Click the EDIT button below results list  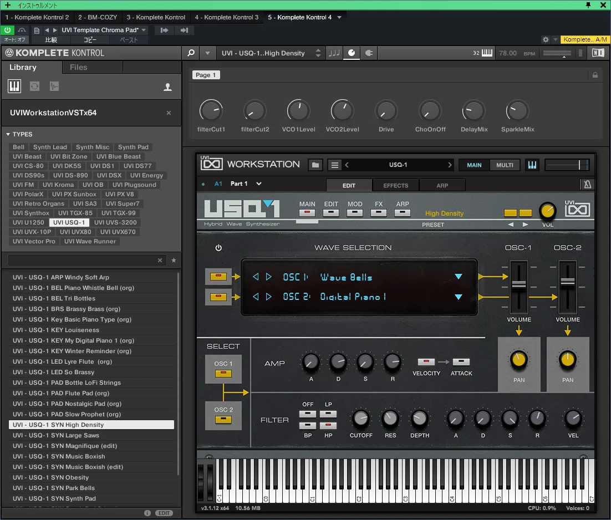pos(164,513)
